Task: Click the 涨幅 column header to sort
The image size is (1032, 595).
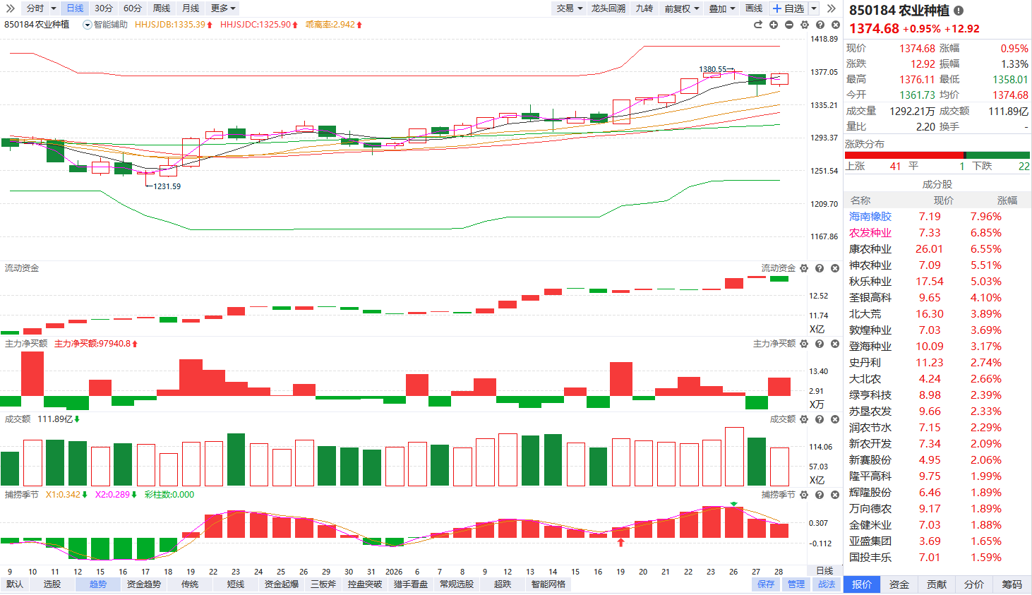Action: coord(1007,200)
